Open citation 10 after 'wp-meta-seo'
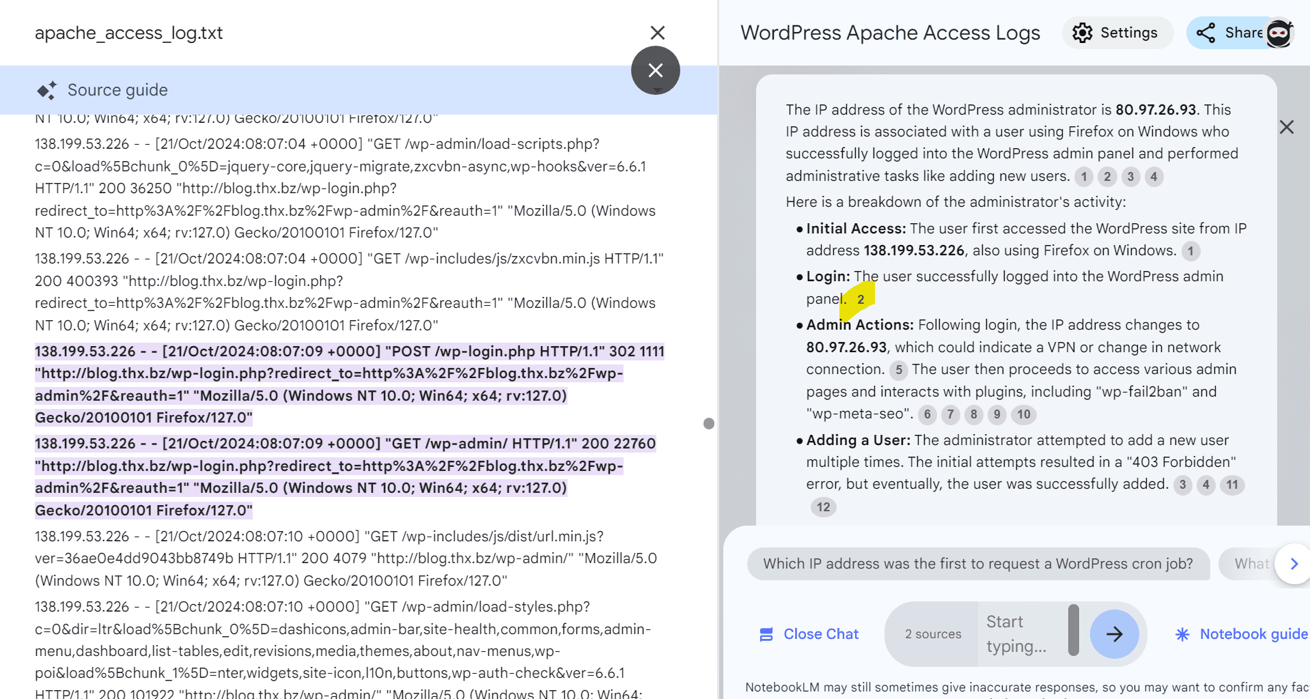Viewport: 1310px width, 699px height. click(x=1023, y=414)
